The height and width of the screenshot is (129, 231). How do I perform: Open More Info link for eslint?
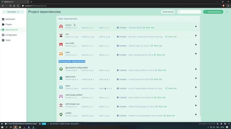171,89
